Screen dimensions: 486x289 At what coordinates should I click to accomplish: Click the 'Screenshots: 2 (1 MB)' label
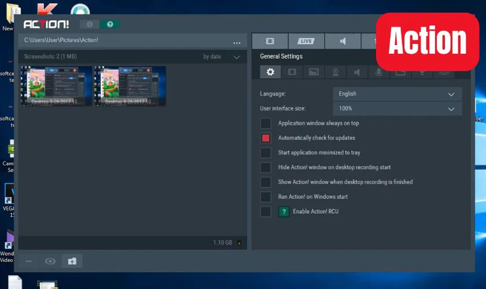pos(50,57)
